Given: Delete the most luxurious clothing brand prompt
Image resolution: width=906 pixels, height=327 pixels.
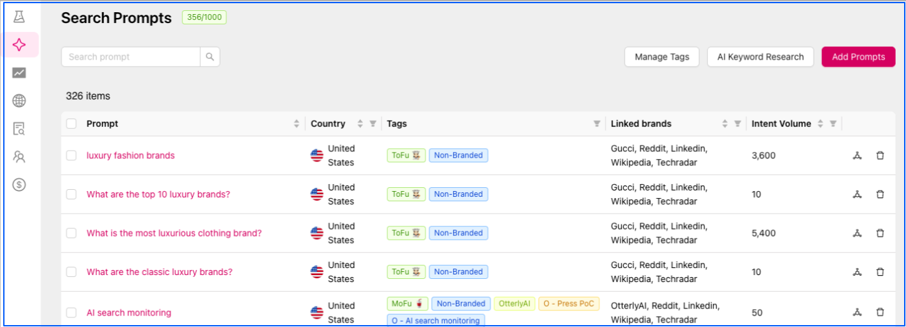Looking at the screenshot, I should click(880, 233).
